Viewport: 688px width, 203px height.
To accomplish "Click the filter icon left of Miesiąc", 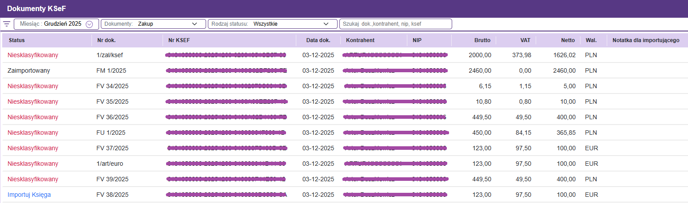I will 7,24.
